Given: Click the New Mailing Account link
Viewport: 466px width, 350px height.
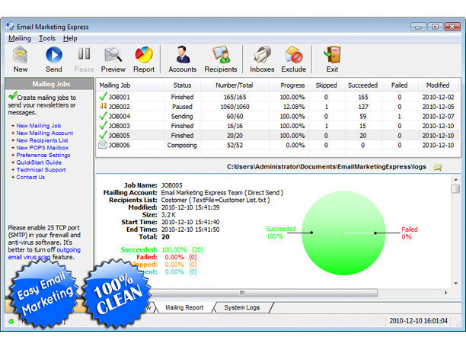Looking at the screenshot, I should [45, 133].
